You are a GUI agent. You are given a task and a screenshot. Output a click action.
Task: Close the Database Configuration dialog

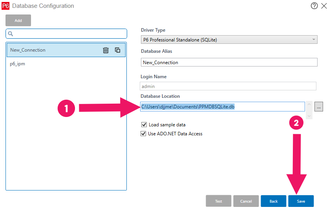[x=323, y=6]
